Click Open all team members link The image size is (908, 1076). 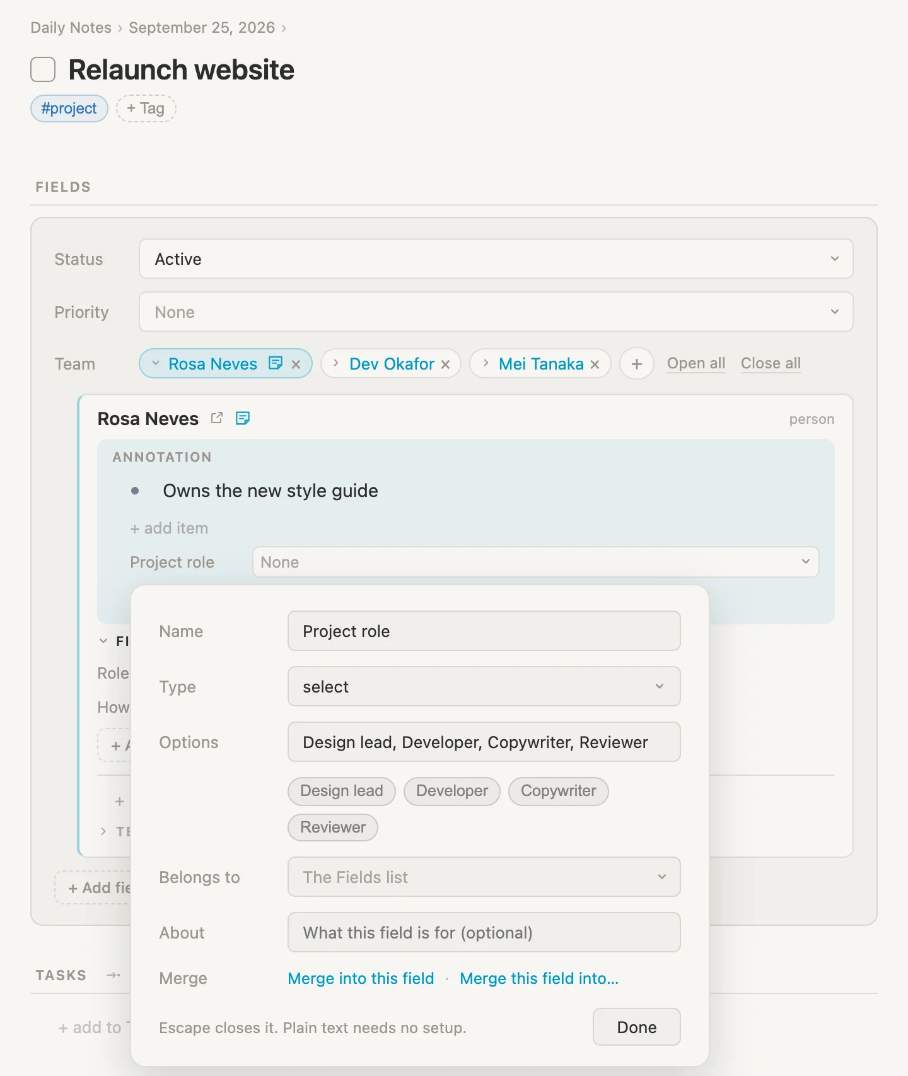[x=696, y=363]
